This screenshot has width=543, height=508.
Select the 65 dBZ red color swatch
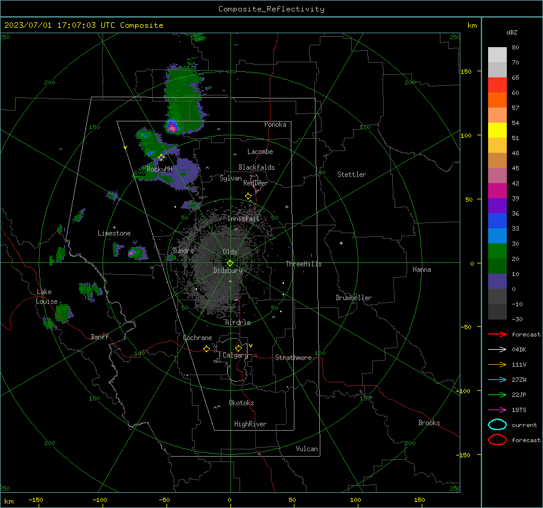coord(497,85)
